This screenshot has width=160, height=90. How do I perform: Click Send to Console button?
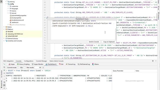(94, 42)
